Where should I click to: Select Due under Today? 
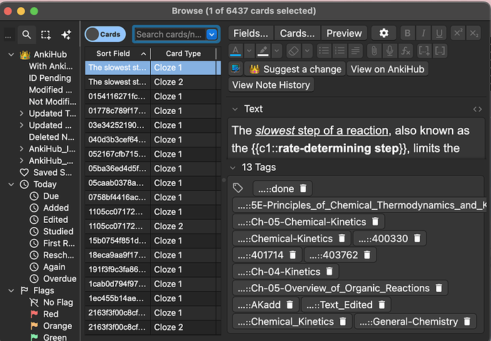coord(51,196)
